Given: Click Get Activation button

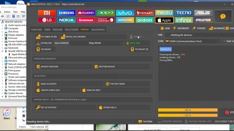Looking at the screenshot, I should click(66, 107).
